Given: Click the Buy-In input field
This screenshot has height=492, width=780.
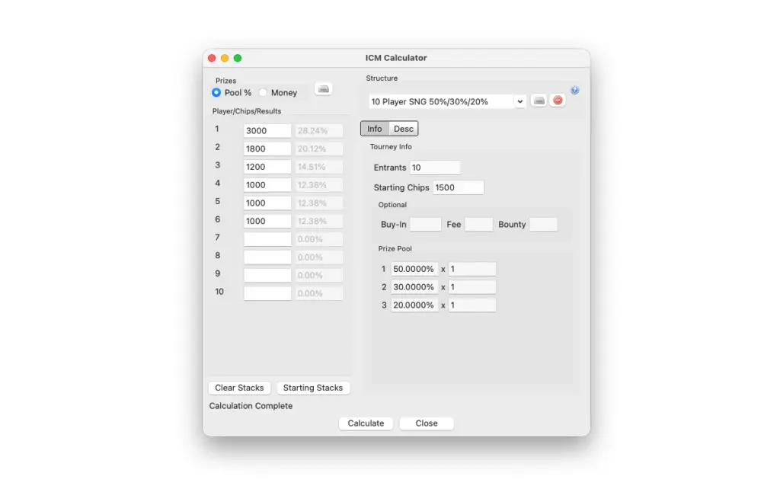Looking at the screenshot, I should pyautogui.click(x=425, y=225).
